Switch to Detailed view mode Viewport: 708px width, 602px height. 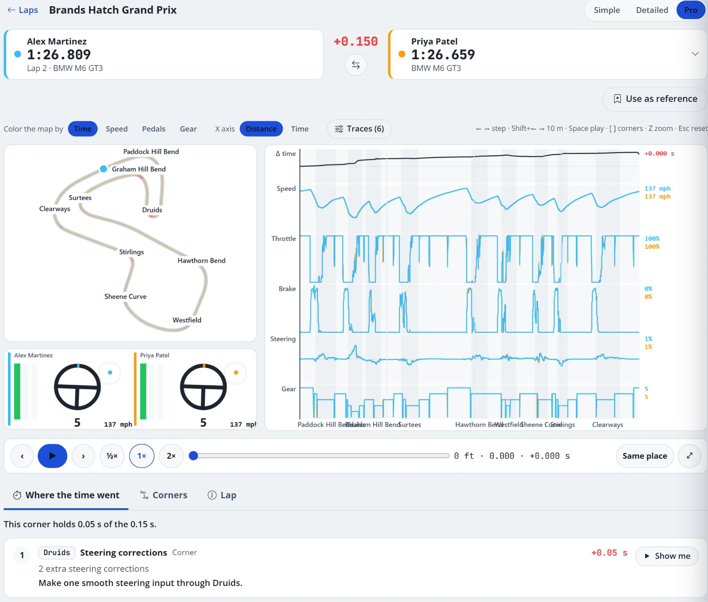(x=652, y=10)
